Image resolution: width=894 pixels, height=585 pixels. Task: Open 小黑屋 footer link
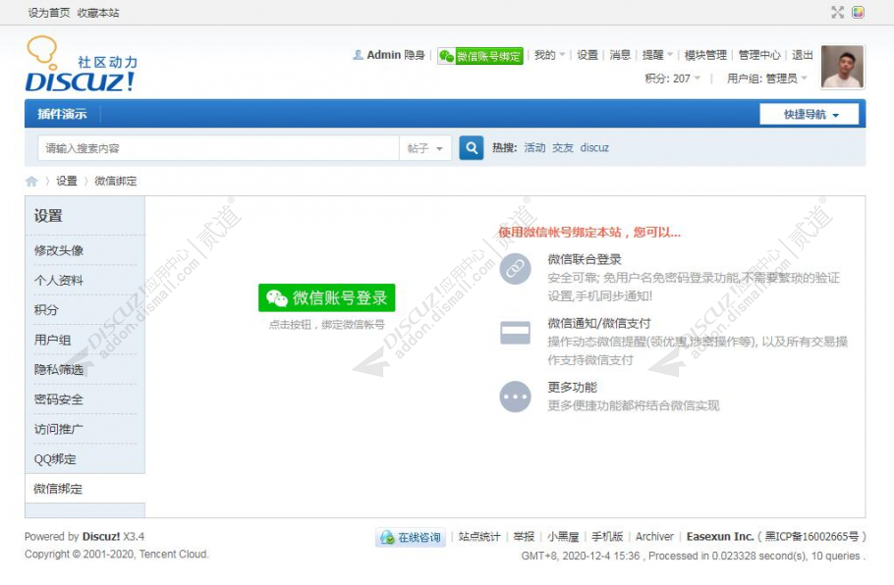coord(563,537)
